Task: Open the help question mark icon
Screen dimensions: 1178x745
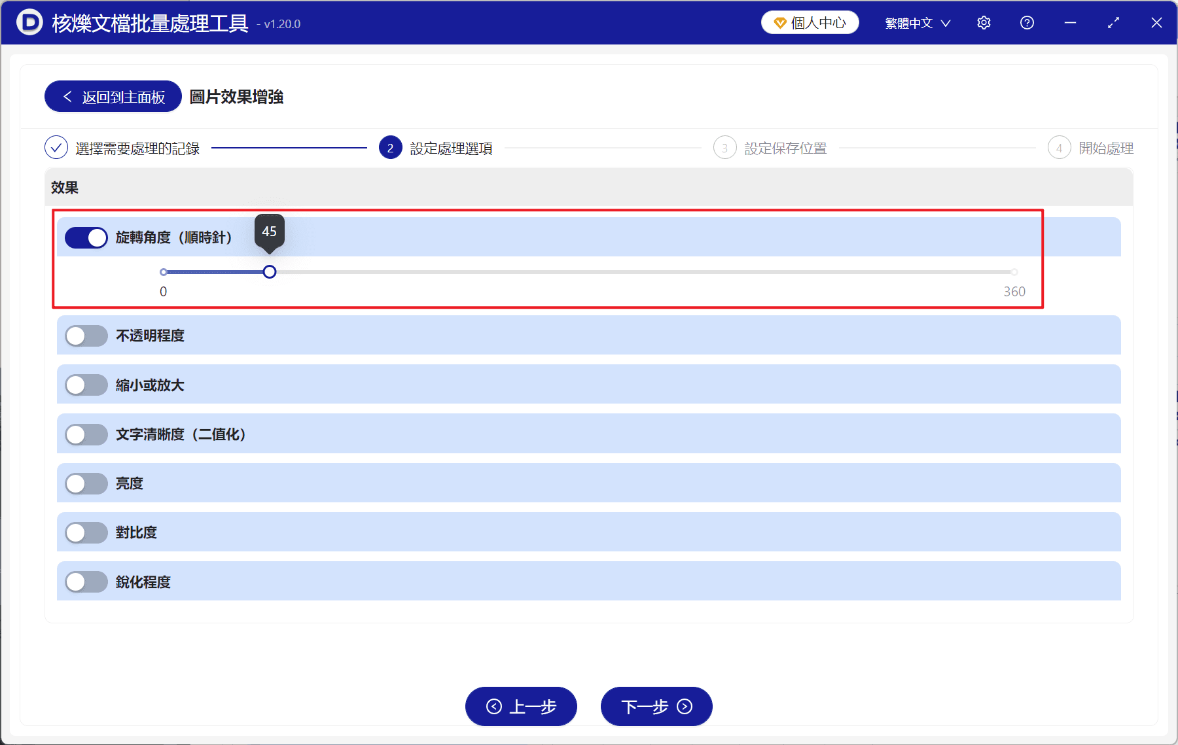Action: (1027, 22)
